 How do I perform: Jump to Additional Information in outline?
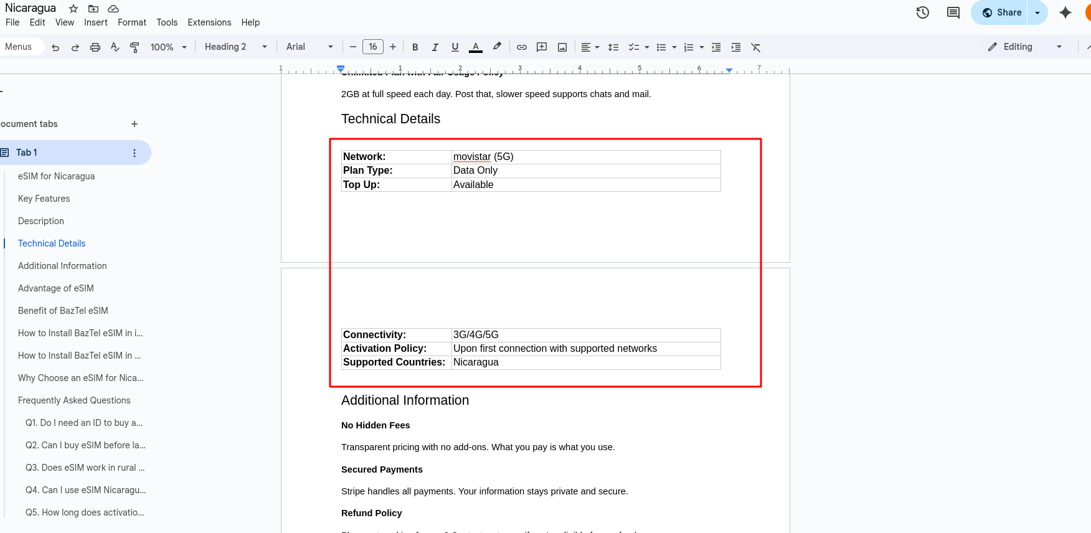[62, 266]
